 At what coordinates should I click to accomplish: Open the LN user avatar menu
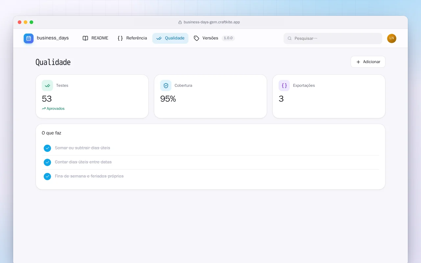[x=392, y=38]
